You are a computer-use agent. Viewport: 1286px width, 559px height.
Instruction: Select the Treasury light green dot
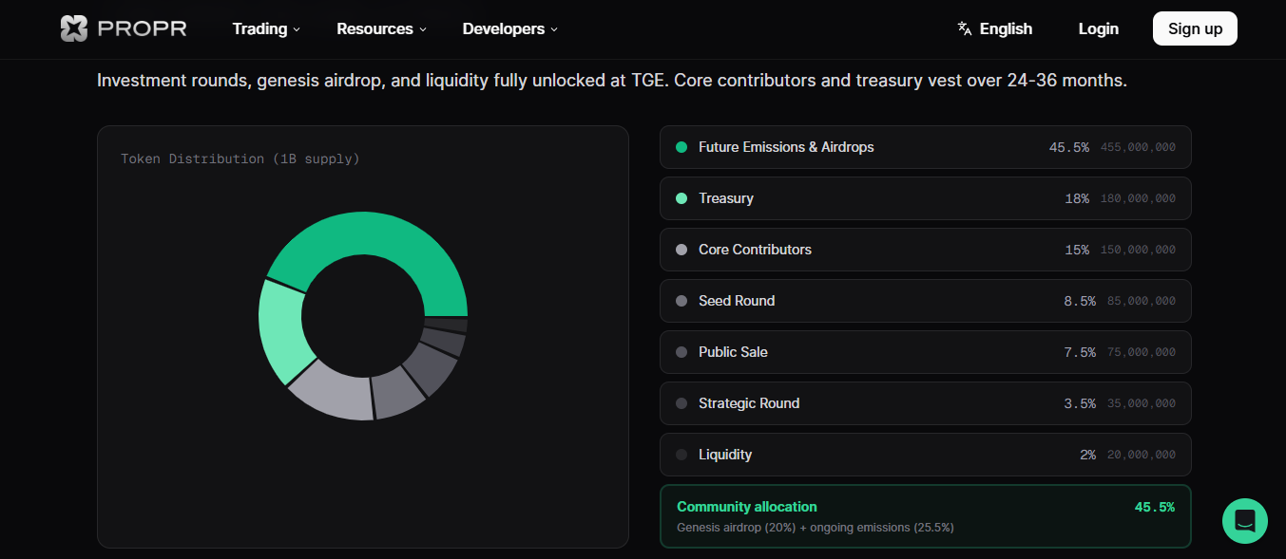681,198
